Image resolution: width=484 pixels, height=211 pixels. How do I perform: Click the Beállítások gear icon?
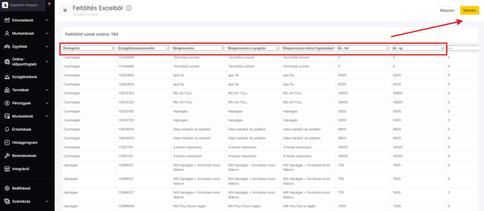pos(7,188)
